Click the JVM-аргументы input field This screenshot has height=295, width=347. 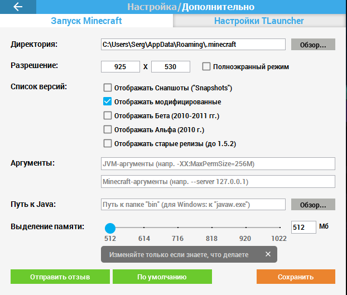click(218, 163)
